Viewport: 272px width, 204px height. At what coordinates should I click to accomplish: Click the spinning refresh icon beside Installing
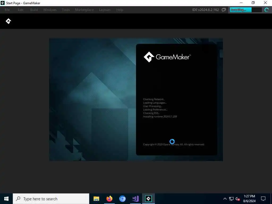(267, 10)
